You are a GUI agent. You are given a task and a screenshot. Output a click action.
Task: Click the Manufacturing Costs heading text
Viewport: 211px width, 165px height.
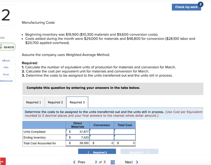tap(38, 23)
